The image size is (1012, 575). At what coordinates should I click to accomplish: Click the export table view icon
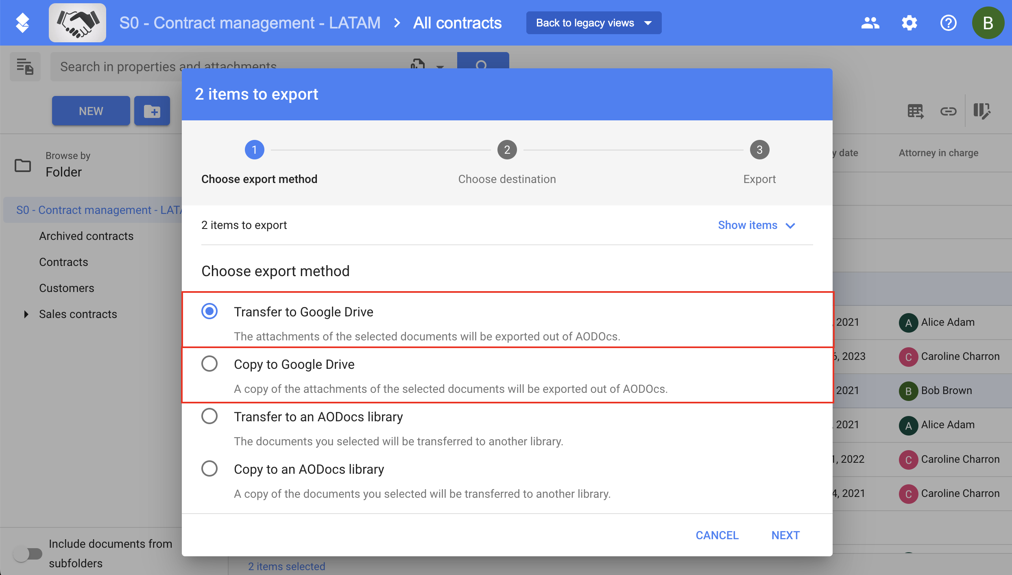[x=916, y=111]
